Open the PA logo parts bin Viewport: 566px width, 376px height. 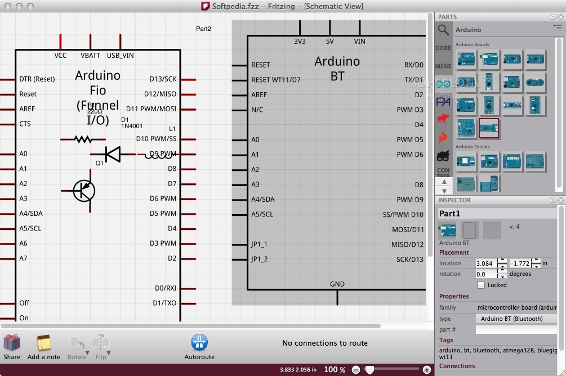click(x=443, y=102)
